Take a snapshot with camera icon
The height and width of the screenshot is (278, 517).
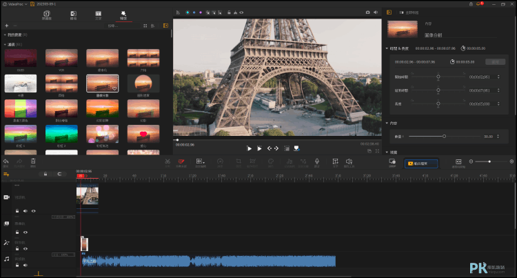pyautogui.click(x=367, y=12)
